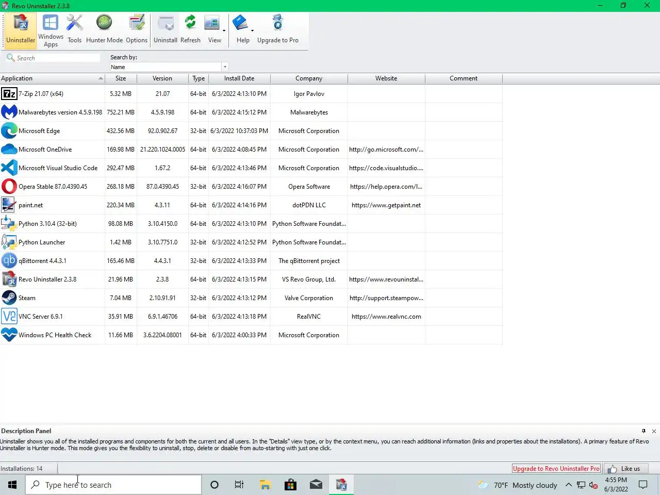
Task: Open Windows Apps in the toolbar
Action: click(51, 30)
